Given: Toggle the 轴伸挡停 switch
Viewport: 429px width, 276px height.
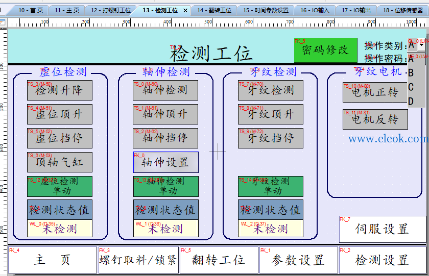Looking at the screenshot, I should (x=165, y=138).
